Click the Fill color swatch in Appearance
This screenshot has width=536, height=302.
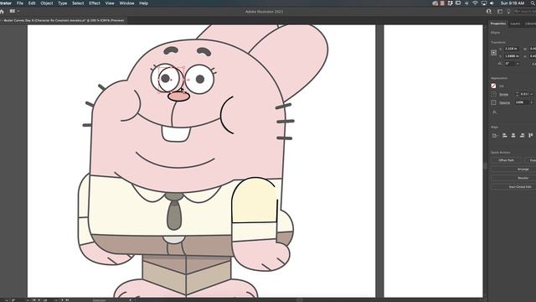(x=493, y=86)
